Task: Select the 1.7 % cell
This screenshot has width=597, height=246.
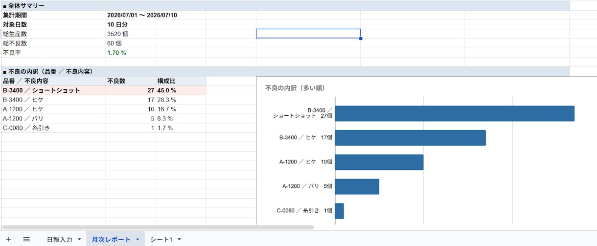Action: coord(181,128)
